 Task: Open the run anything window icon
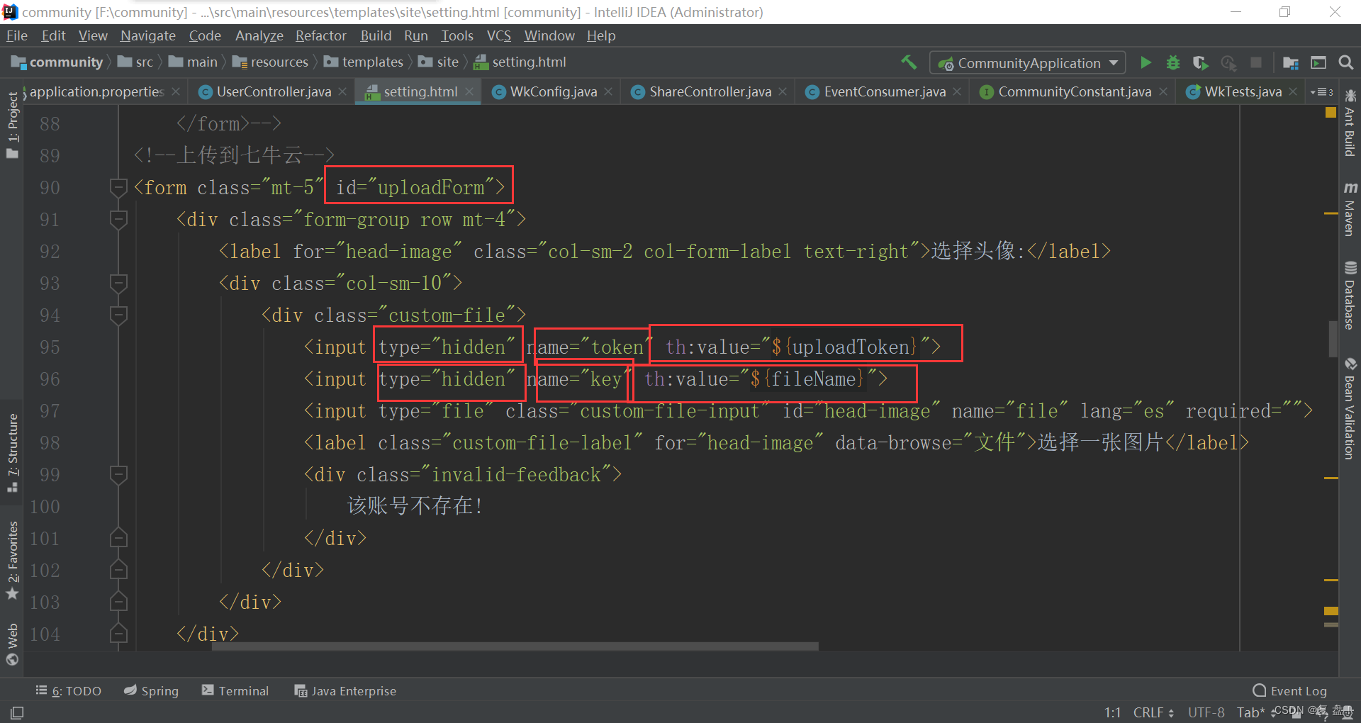click(1318, 62)
